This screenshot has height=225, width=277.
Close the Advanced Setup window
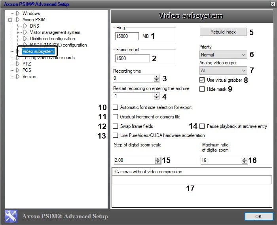tap(273, 4)
